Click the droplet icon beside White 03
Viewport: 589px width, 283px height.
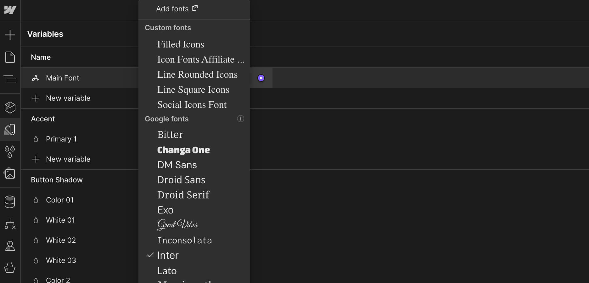pyautogui.click(x=36, y=260)
